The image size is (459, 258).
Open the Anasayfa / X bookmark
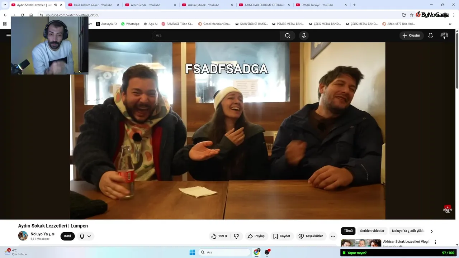107,24
